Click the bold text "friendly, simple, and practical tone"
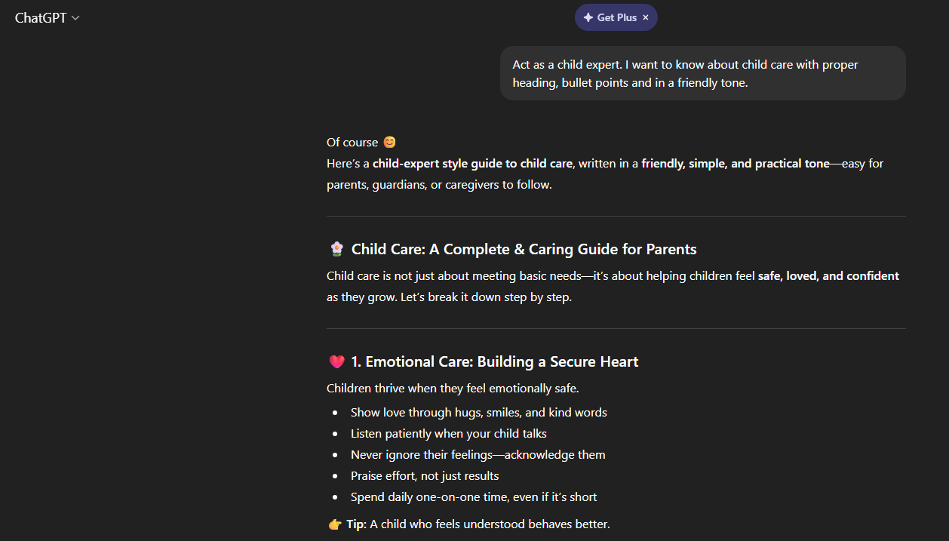Image resolution: width=949 pixels, height=541 pixels. pos(736,163)
